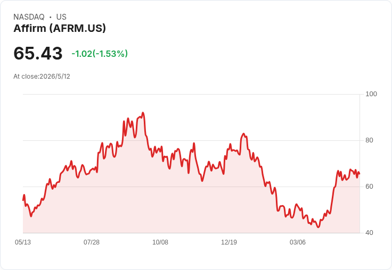
Task: Click the 60 price axis label
Action: 369,187
